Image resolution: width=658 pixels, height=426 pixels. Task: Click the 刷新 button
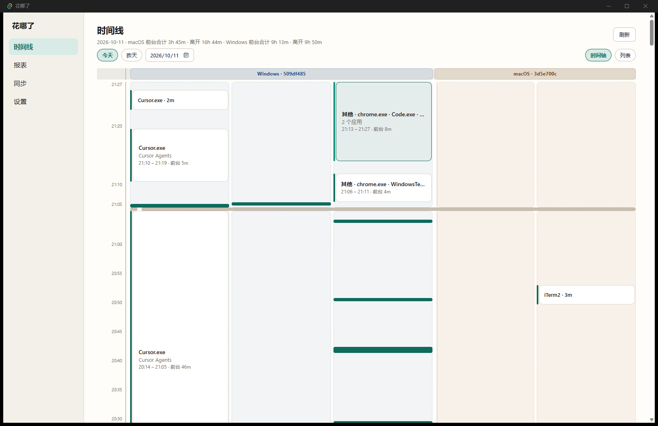pos(624,35)
